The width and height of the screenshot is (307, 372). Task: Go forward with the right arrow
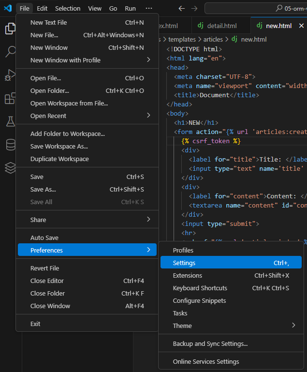pos(194,9)
